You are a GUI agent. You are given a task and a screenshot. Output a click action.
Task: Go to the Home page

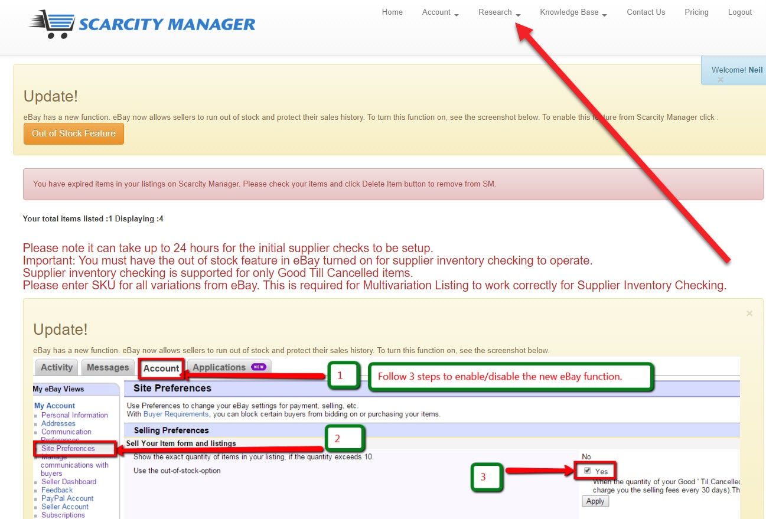[x=392, y=12]
